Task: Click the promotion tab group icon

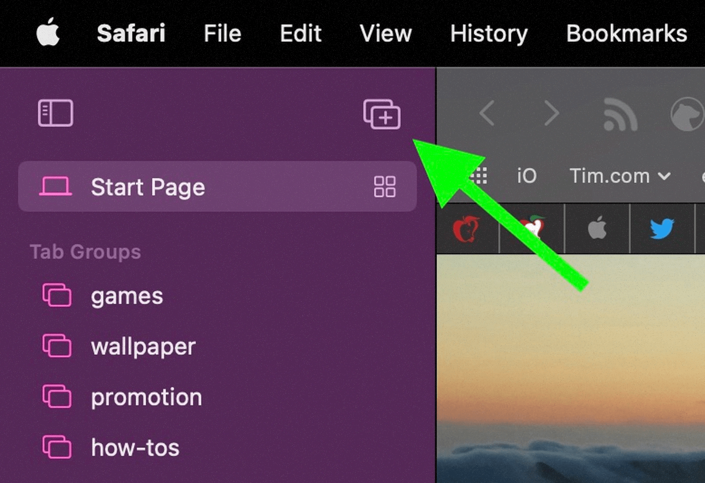Action: [56, 397]
